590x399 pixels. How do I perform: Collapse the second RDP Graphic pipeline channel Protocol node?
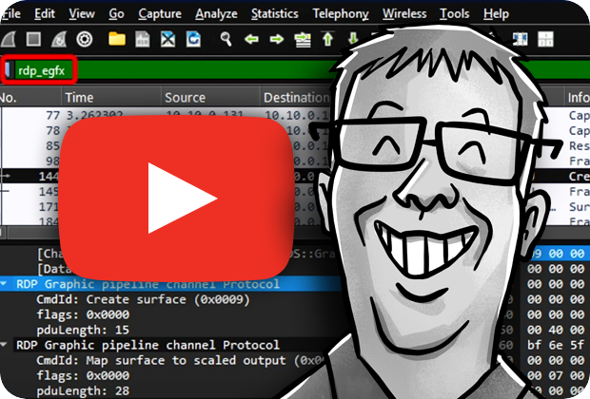click(4, 344)
